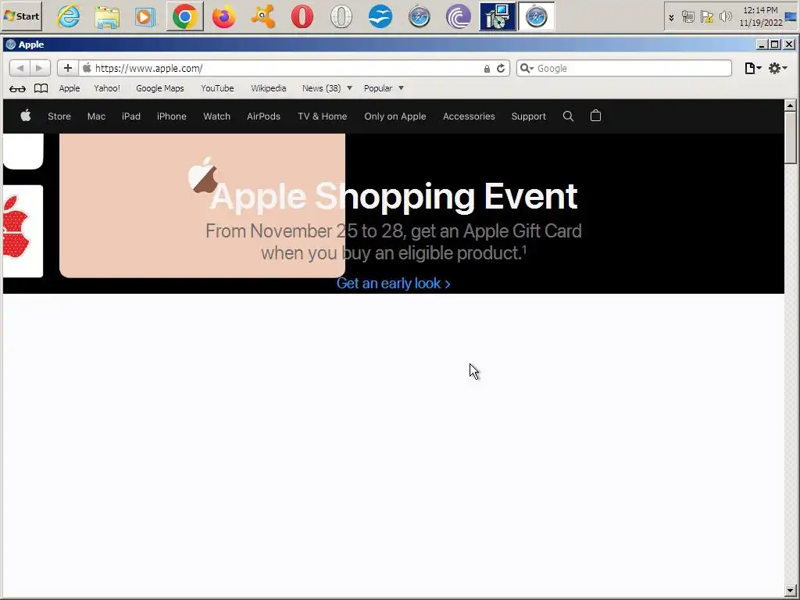Open the Yahoo! bookmark
Screen dimensions: 800x600
pos(107,88)
